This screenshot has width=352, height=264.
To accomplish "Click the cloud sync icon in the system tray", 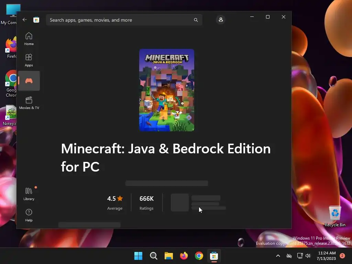I will coord(289,256).
